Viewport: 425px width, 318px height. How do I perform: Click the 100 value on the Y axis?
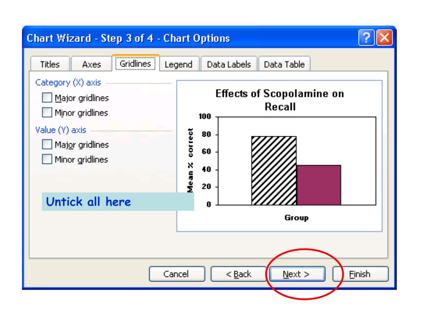[205, 116]
